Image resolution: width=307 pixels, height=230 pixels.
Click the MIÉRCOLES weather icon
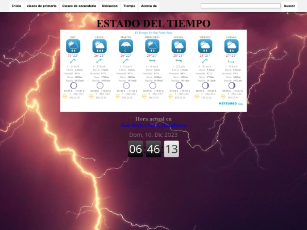(152, 46)
